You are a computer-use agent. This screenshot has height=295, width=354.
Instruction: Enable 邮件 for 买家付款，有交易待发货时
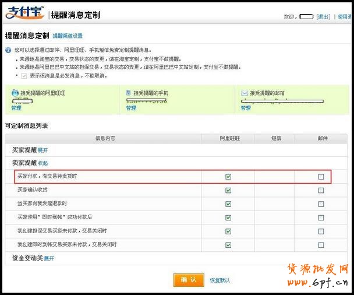[321, 177]
